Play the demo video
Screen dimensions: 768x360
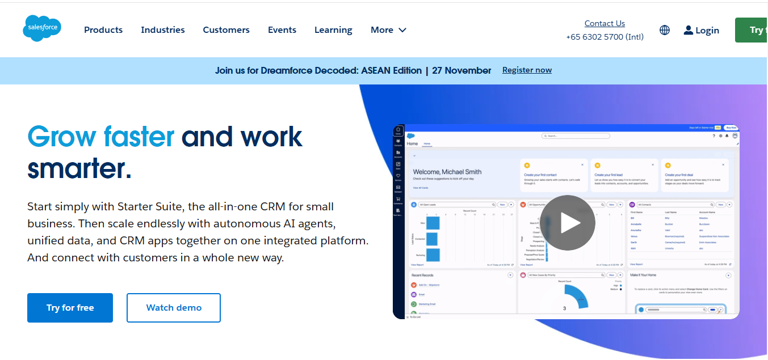pos(567,222)
